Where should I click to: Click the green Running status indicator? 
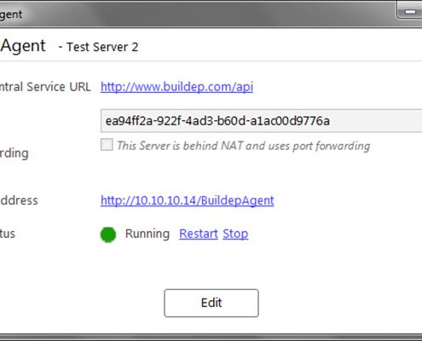(108, 234)
